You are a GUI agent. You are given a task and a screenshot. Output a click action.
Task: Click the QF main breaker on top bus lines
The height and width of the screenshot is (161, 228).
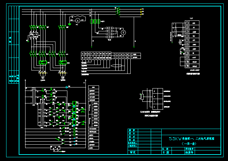pos(118,12)
